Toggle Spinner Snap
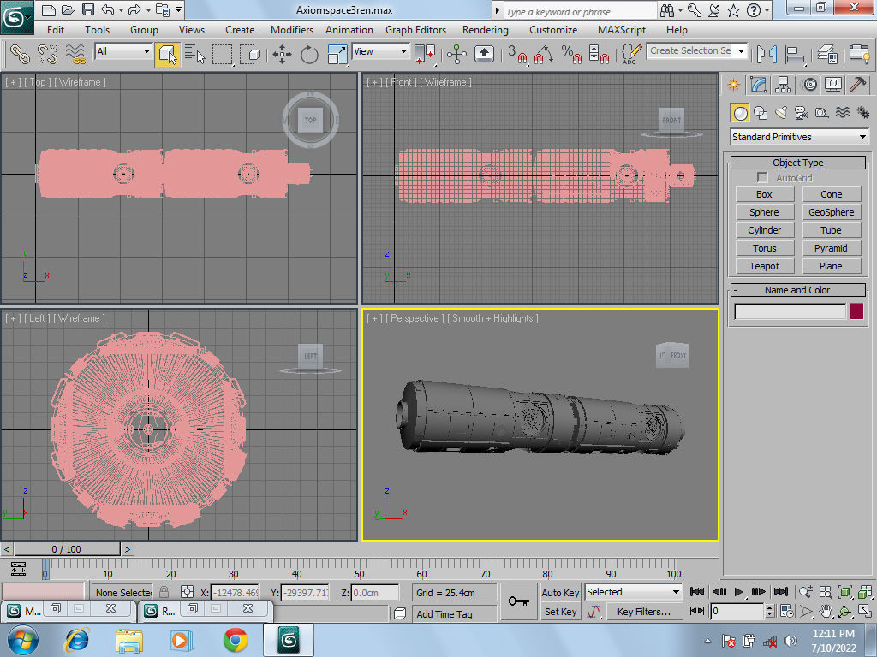877x657 pixels. [599, 54]
